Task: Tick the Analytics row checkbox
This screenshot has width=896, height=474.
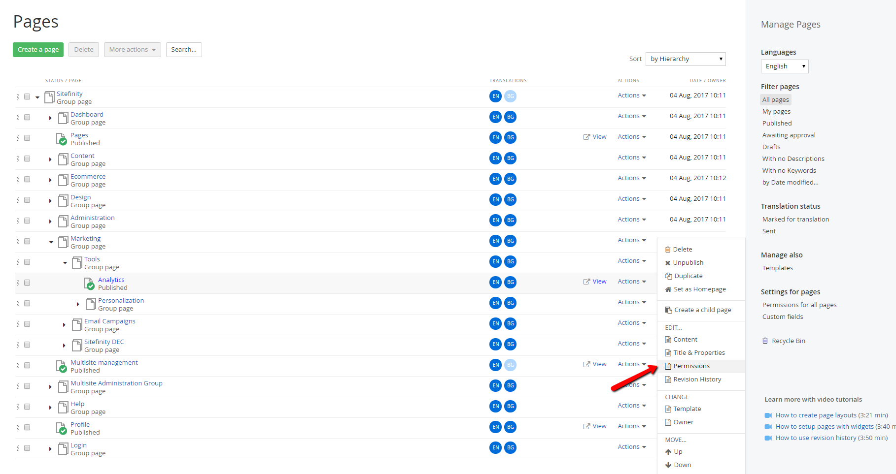Action: tap(27, 283)
